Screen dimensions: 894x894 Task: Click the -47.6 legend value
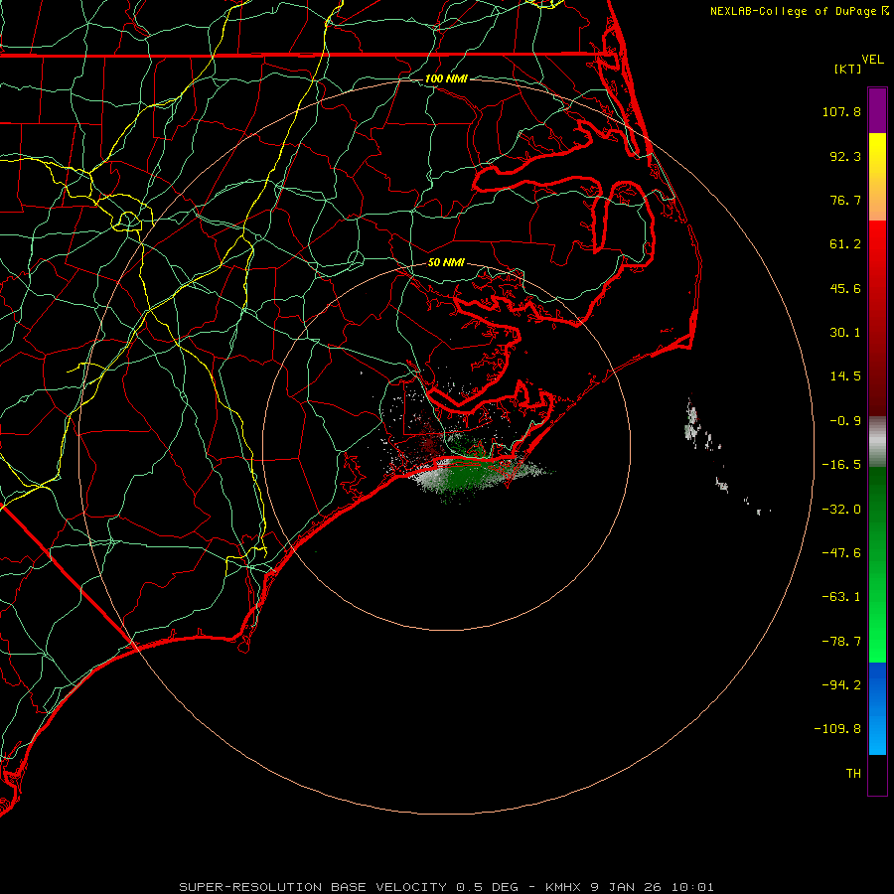pos(841,553)
